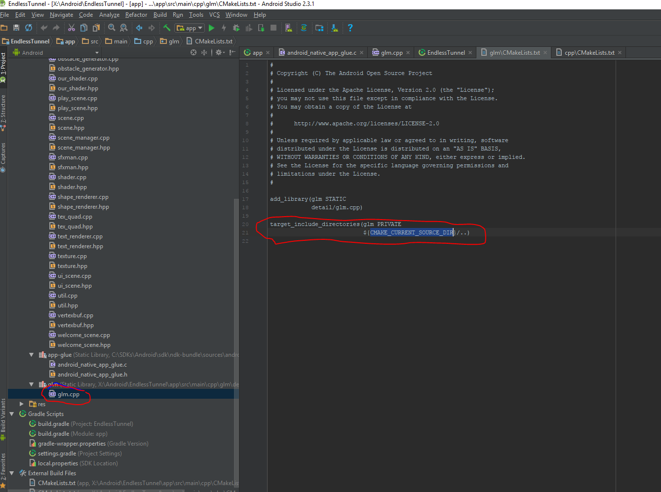Click the Synchronize icon in toolbar
This screenshot has width=661, height=492.
click(29, 28)
